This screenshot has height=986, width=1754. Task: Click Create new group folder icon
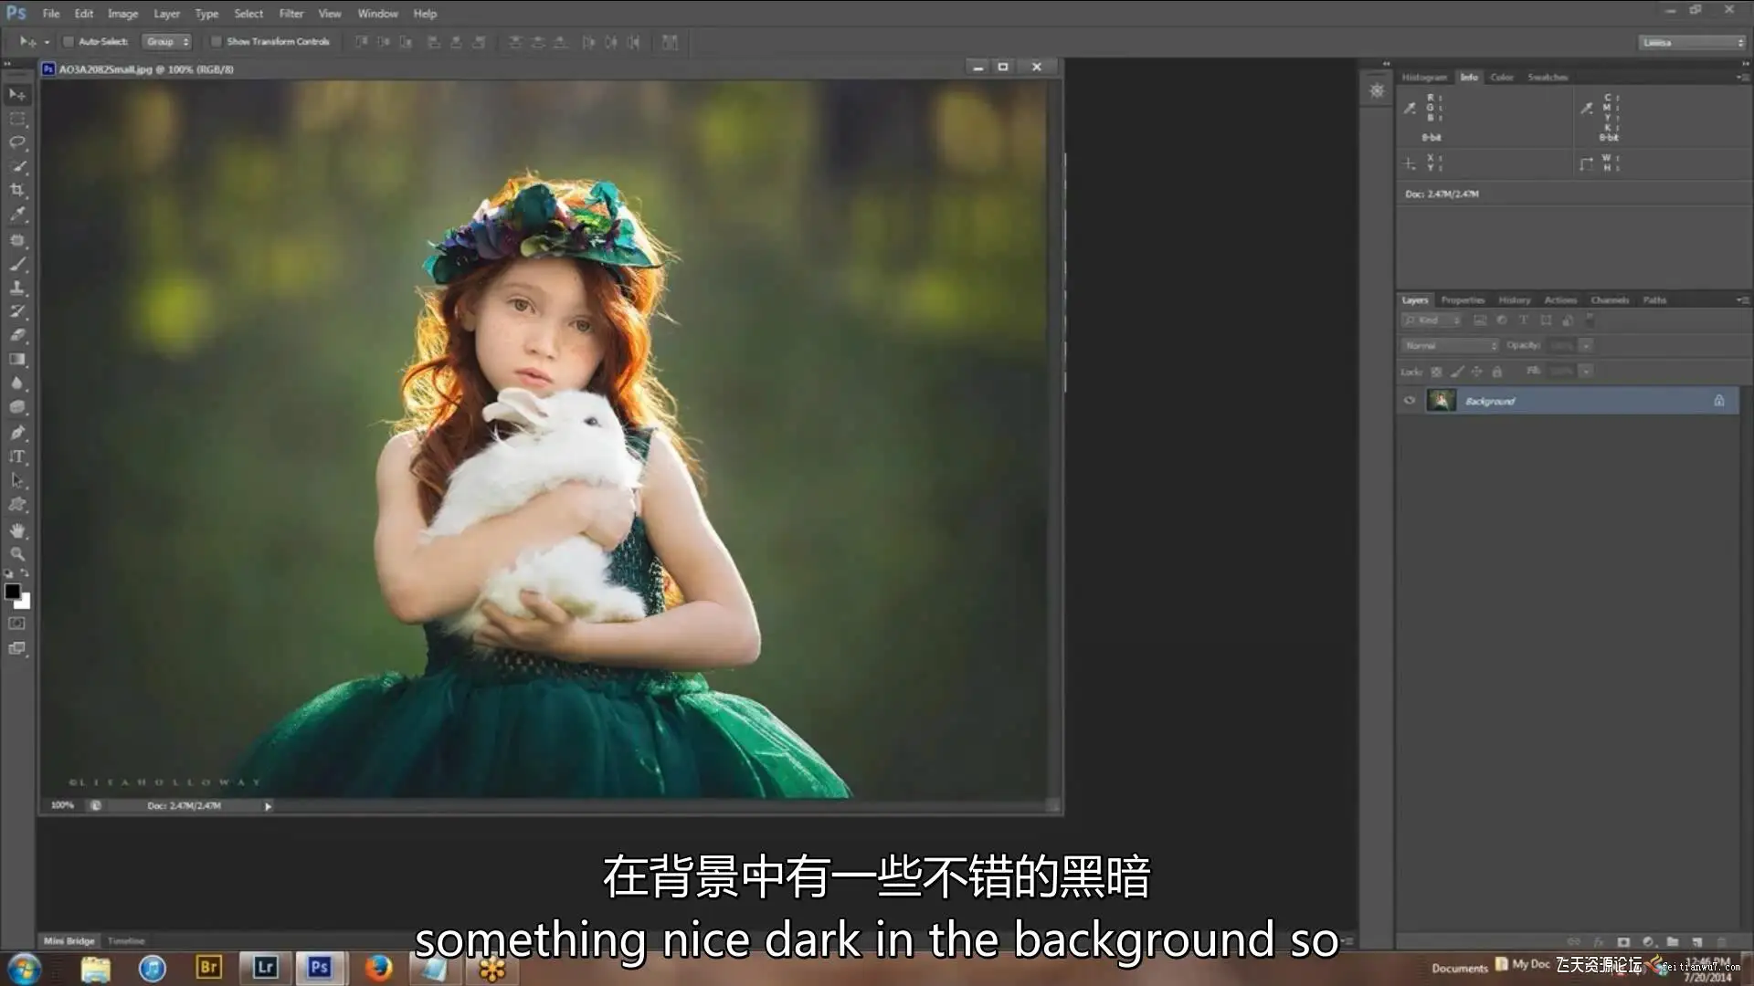[1673, 941]
